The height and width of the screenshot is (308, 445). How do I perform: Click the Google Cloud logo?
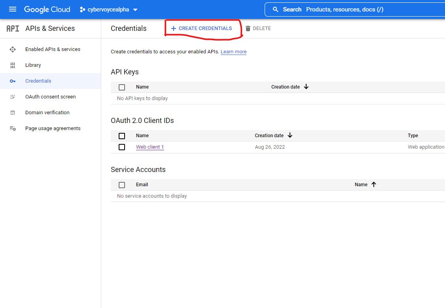tap(47, 9)
